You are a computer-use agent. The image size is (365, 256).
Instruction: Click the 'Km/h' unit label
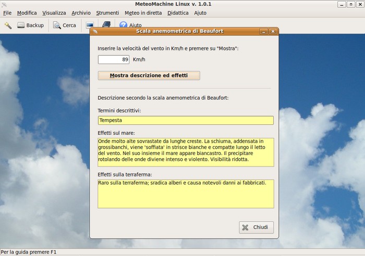(139, 59)
